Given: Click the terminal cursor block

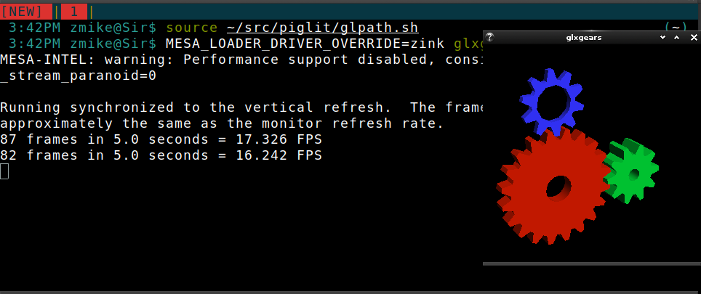Looking at the screenshot, I should tap(4, 171).
